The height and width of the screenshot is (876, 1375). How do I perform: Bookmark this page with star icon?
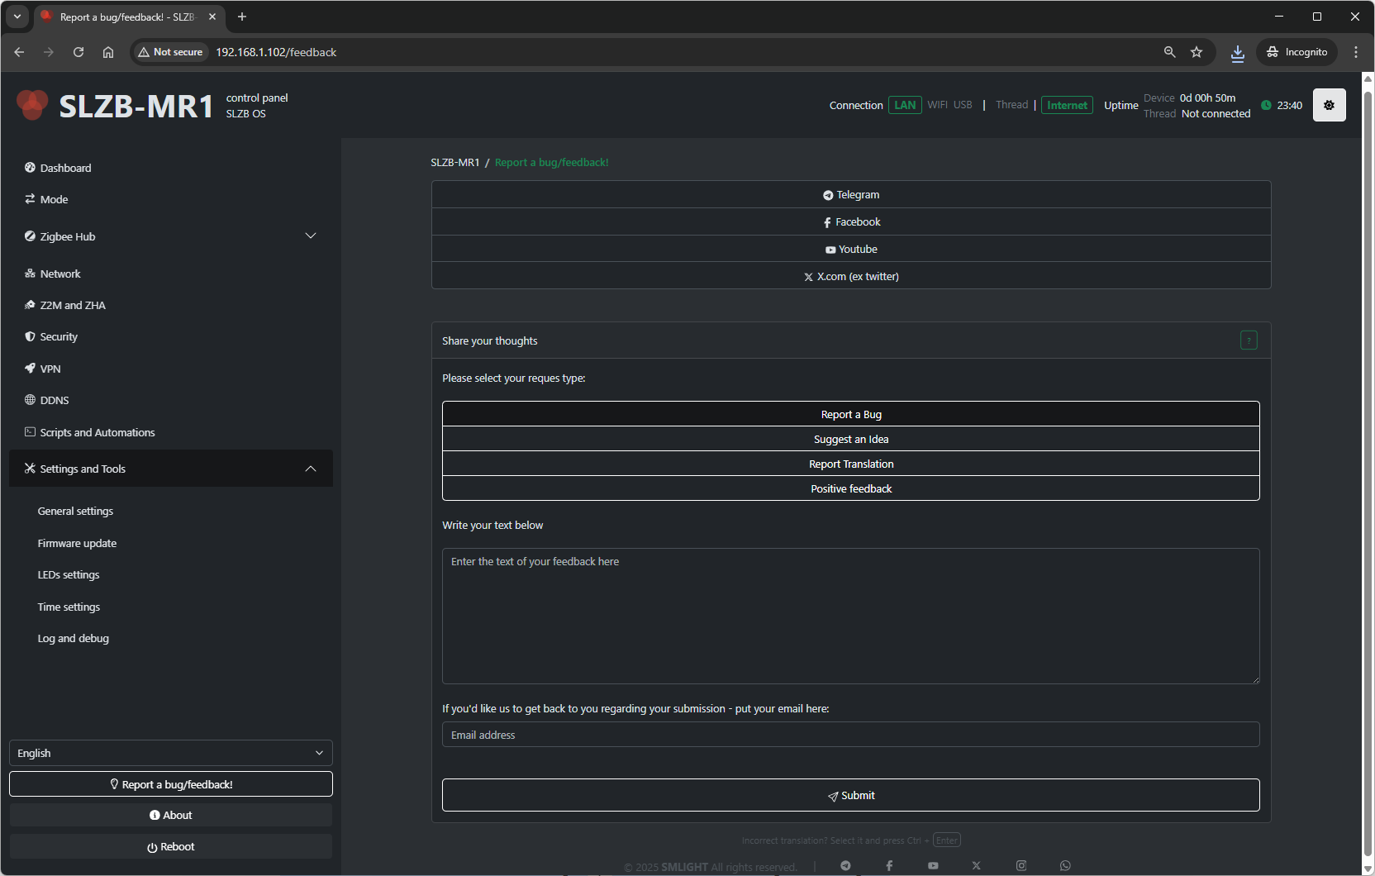(1197, 52)
